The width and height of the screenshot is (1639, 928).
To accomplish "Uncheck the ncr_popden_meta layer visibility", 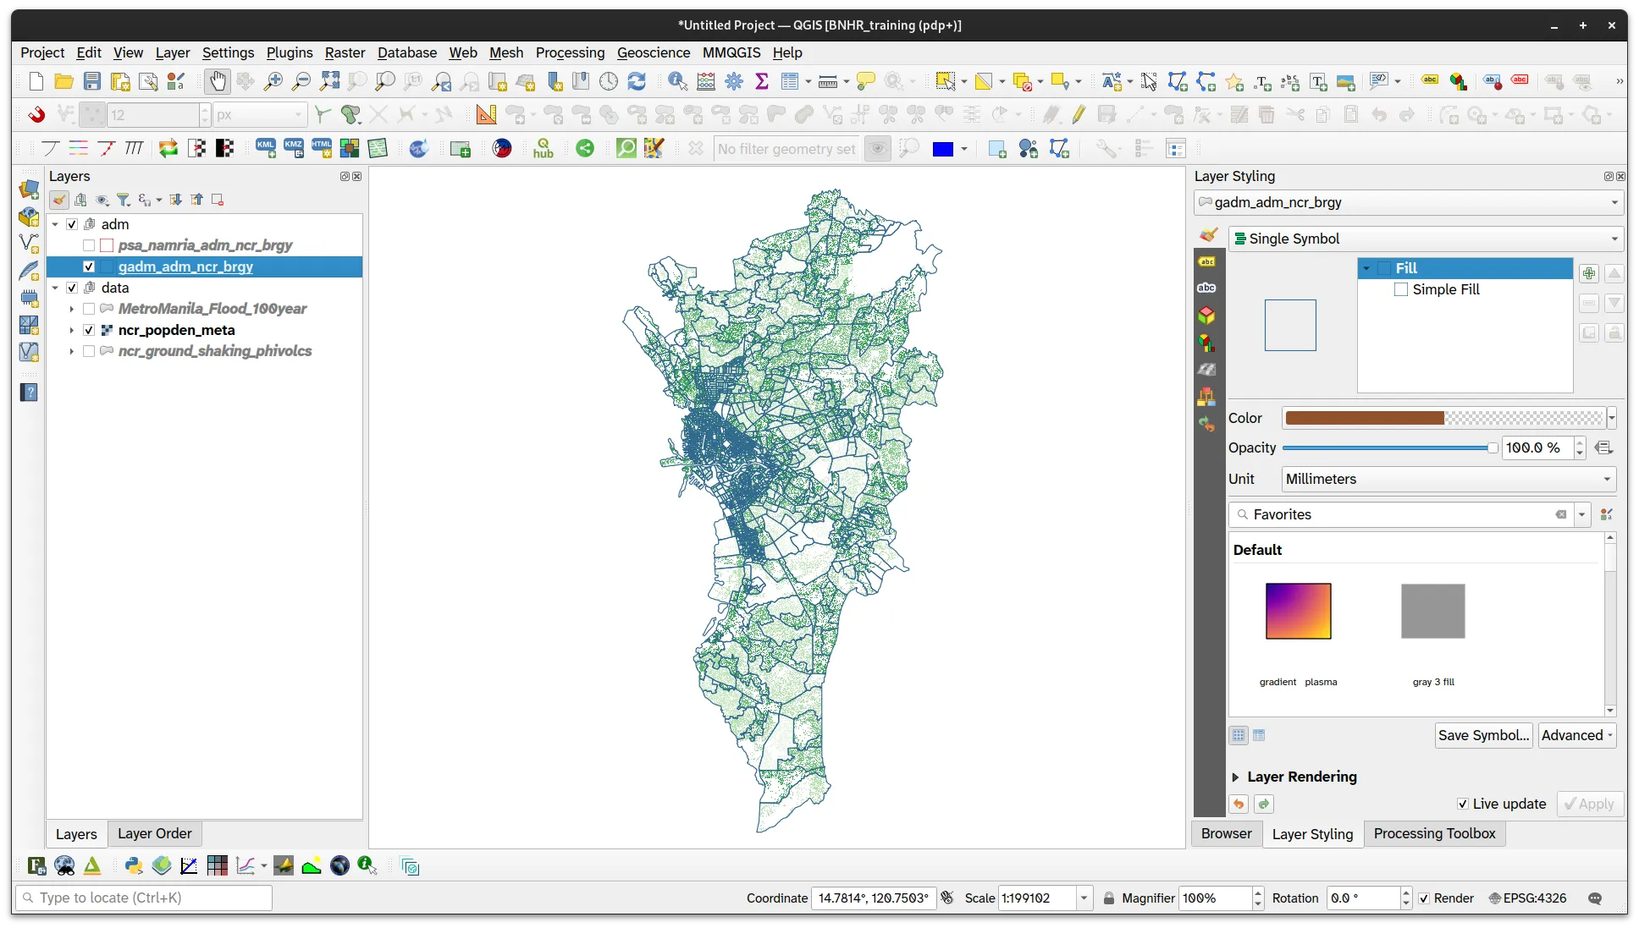I will click(89, 330).
